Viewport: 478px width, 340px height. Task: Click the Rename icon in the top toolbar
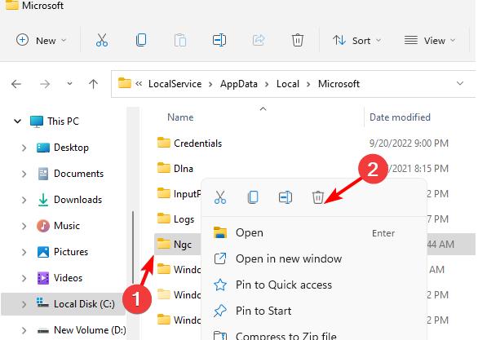[219, 40]
